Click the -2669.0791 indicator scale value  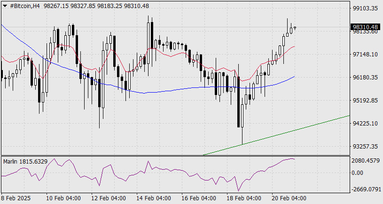point(367,189)
